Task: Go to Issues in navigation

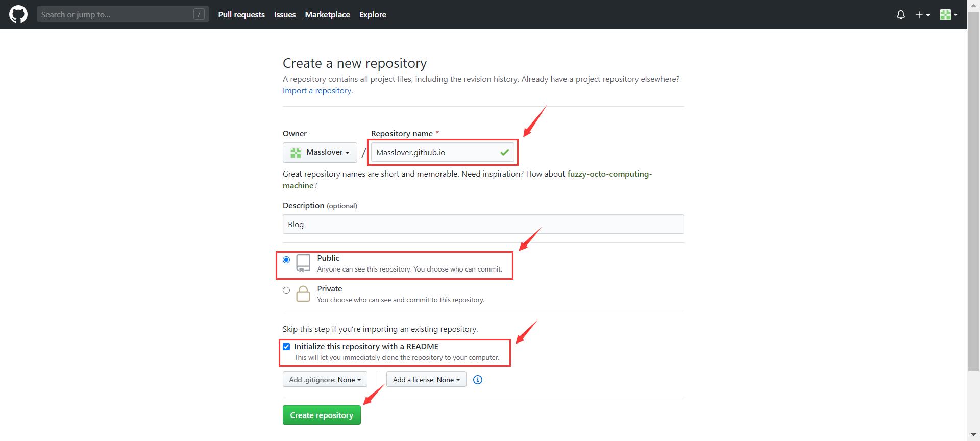Action: coord(285,15)
